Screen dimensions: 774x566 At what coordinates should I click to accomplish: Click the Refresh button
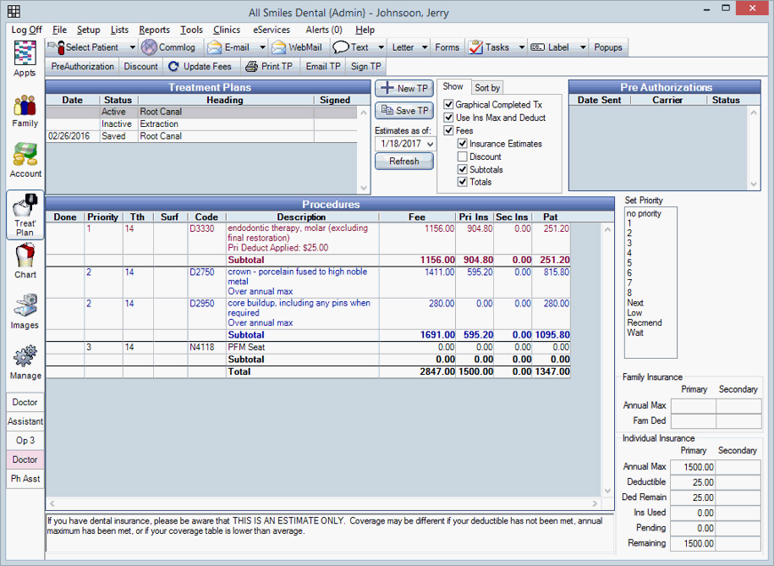(x=403, y=162)
